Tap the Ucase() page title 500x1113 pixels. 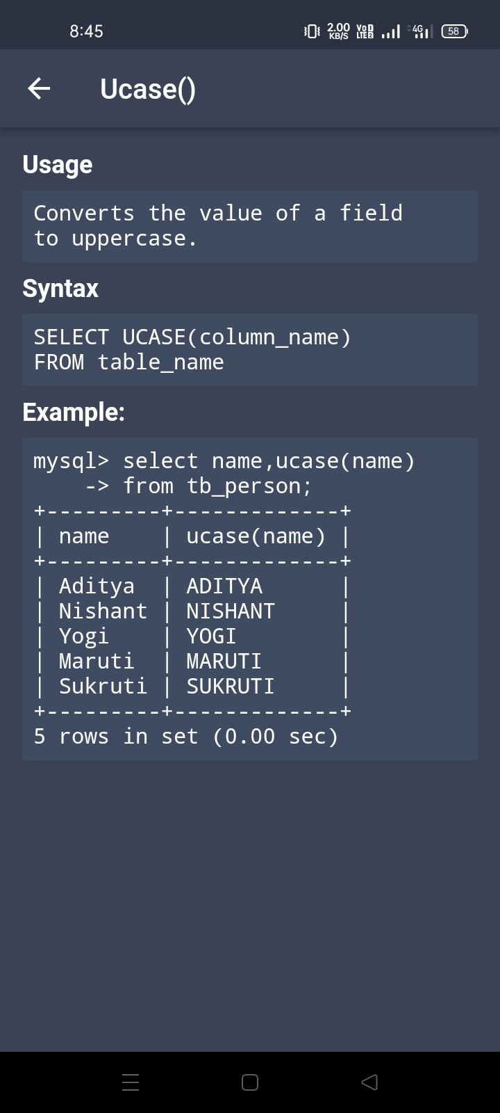coord(148,89)
